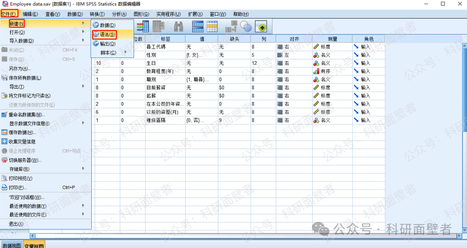Click the ordinal bar icon in 教育程度 row
The height and width of the screenshot is (248, 467).
point(316,71)
